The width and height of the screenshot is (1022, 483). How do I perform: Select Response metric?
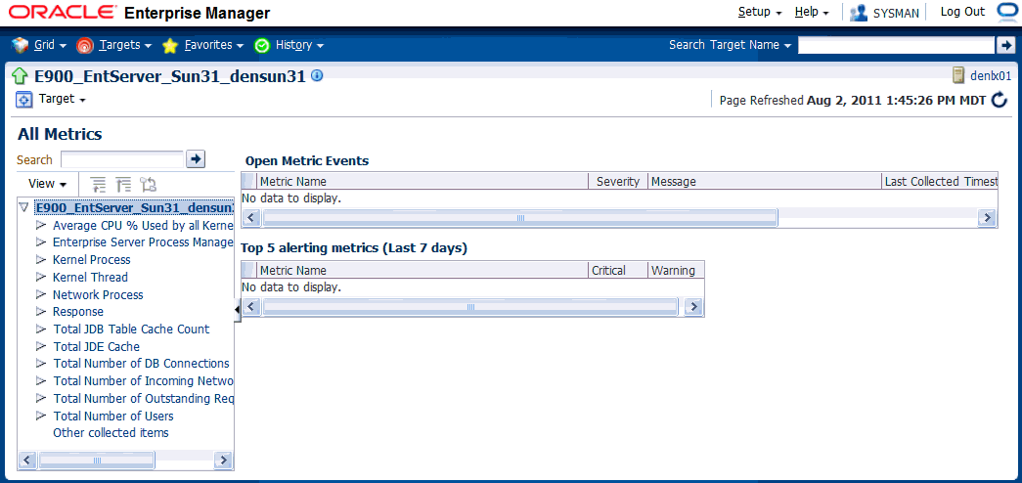click(78, 312)
